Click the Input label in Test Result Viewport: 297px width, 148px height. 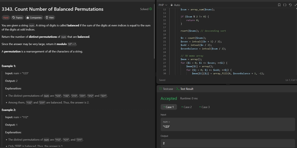pyautogui.click(x=163, y=115)
